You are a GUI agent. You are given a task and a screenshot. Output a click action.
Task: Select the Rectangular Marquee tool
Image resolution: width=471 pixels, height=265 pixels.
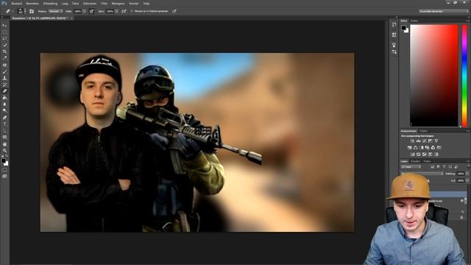4,32
